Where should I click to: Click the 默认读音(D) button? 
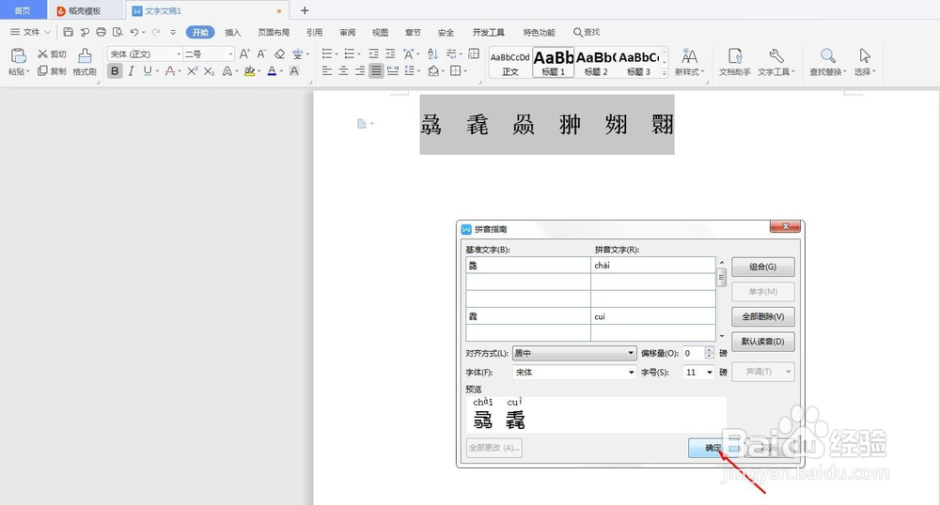coord(762,342)
